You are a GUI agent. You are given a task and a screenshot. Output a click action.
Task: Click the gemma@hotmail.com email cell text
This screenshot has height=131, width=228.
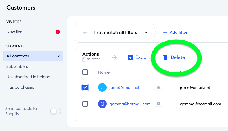[x=201, y=104]
